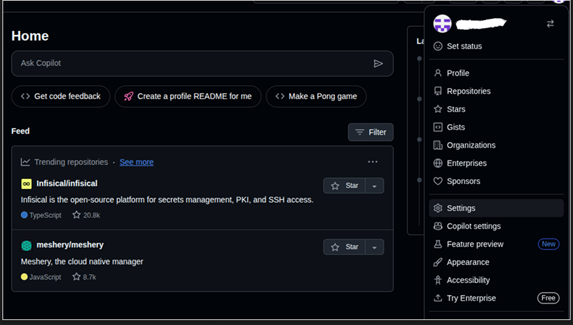Click the user avatar in the menu
The image size is (573, 325).
tap(442, 24)
